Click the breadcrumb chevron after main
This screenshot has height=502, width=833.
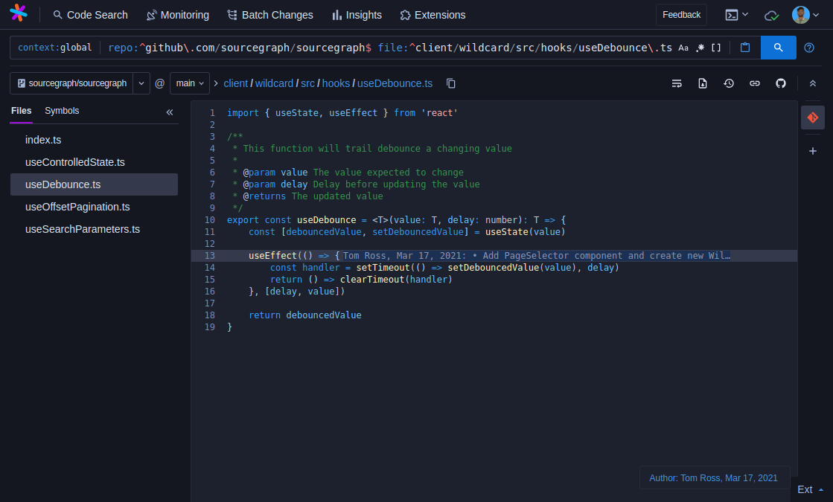pos(216,83)
